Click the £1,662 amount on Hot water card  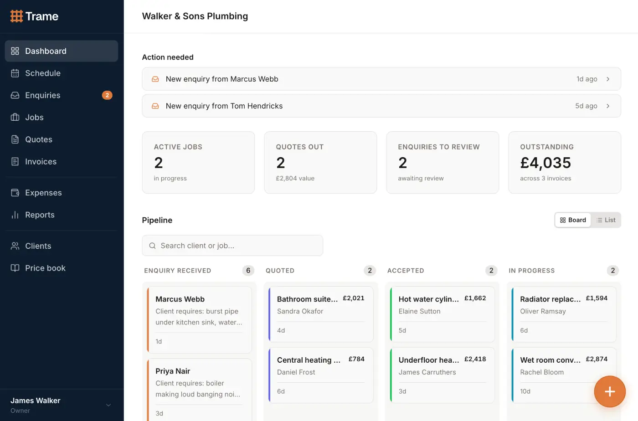[x=475, y=298]
